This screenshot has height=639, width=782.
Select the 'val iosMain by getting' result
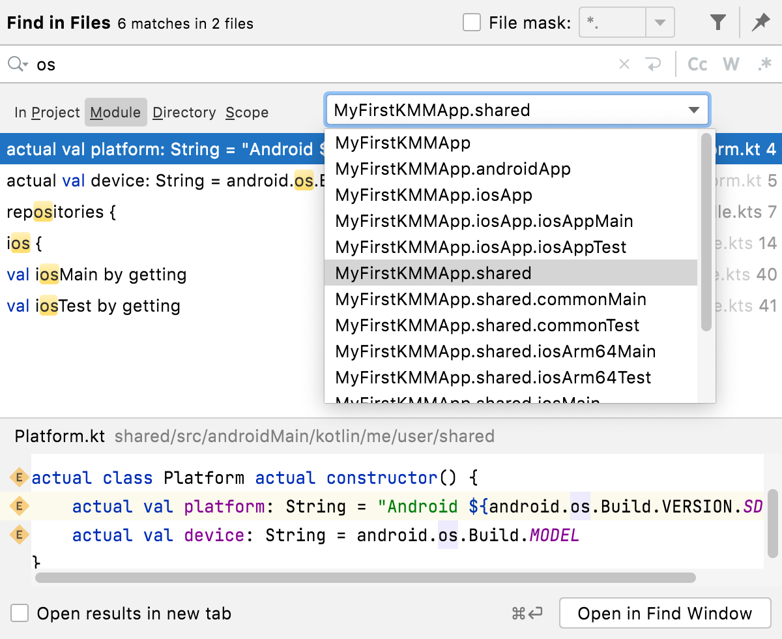96,275
